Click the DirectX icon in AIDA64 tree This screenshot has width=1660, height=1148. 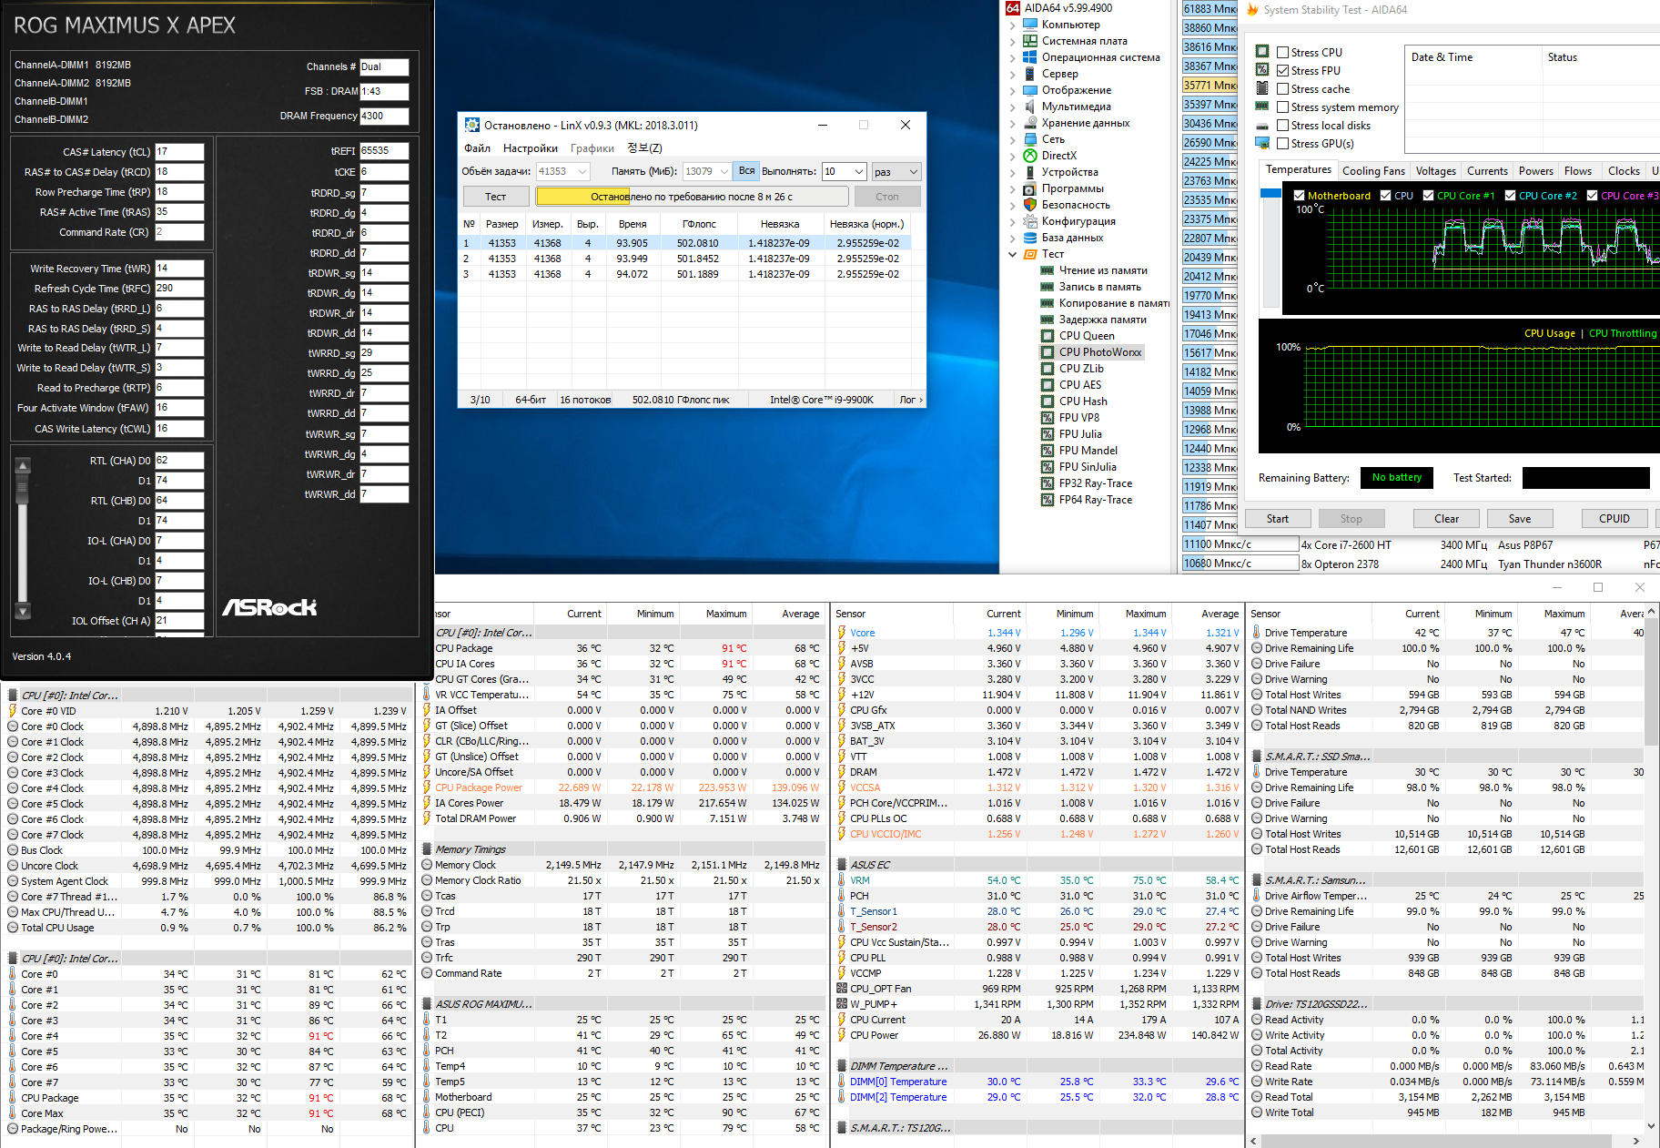point(1030,156)
